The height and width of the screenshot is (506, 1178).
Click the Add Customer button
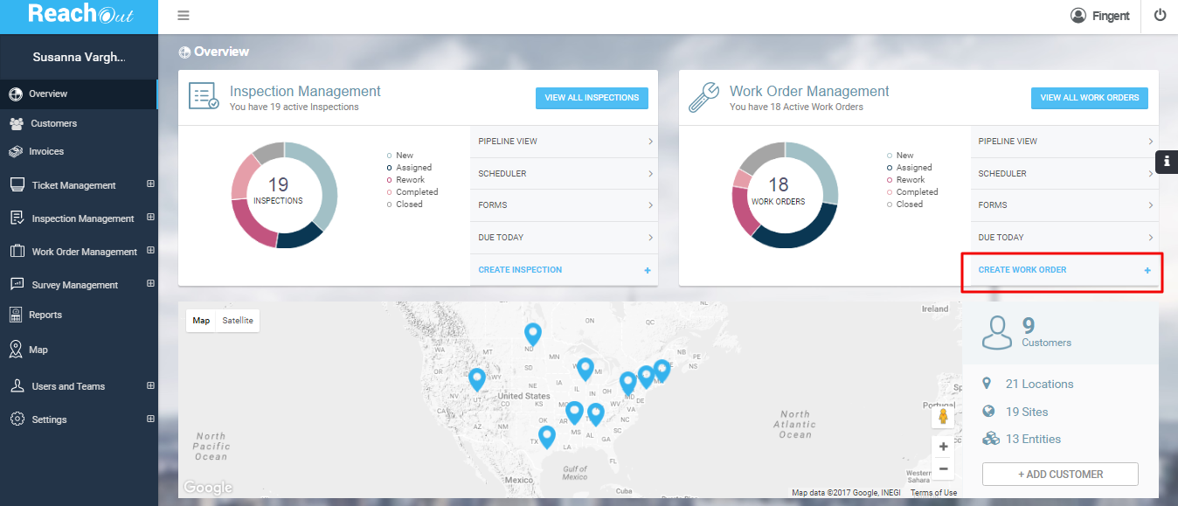pyautogui.click(x=1060, y=475)
